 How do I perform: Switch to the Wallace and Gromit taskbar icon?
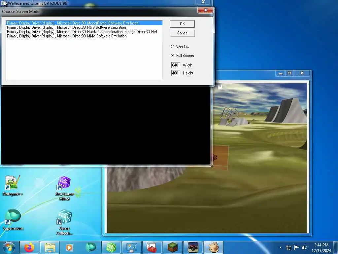click(x=214, y=247)
